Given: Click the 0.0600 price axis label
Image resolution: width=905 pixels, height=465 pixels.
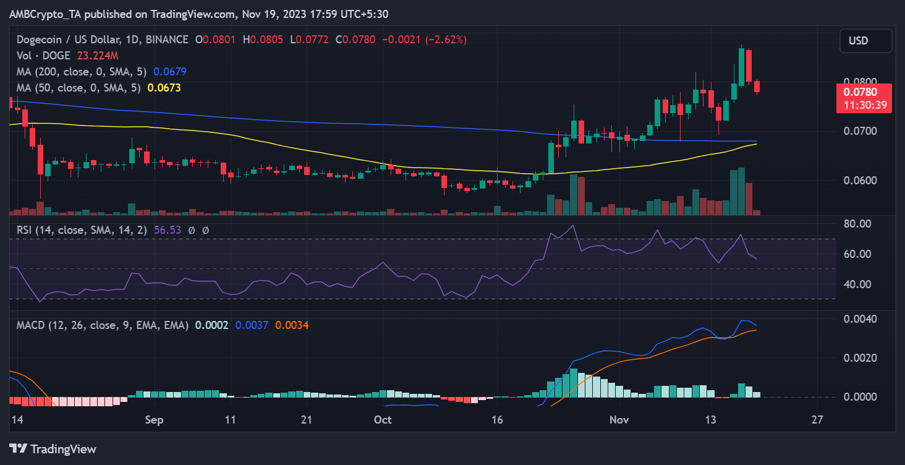Looking at the screenshot, I should pyautogui.click(x=859, y=181).
